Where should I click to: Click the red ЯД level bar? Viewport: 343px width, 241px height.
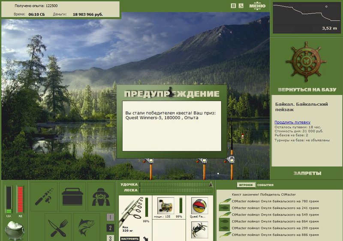pos(20,199)
